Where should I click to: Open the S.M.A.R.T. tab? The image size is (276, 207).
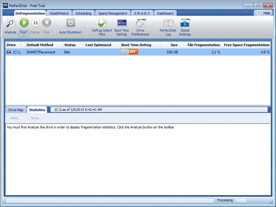142,13
